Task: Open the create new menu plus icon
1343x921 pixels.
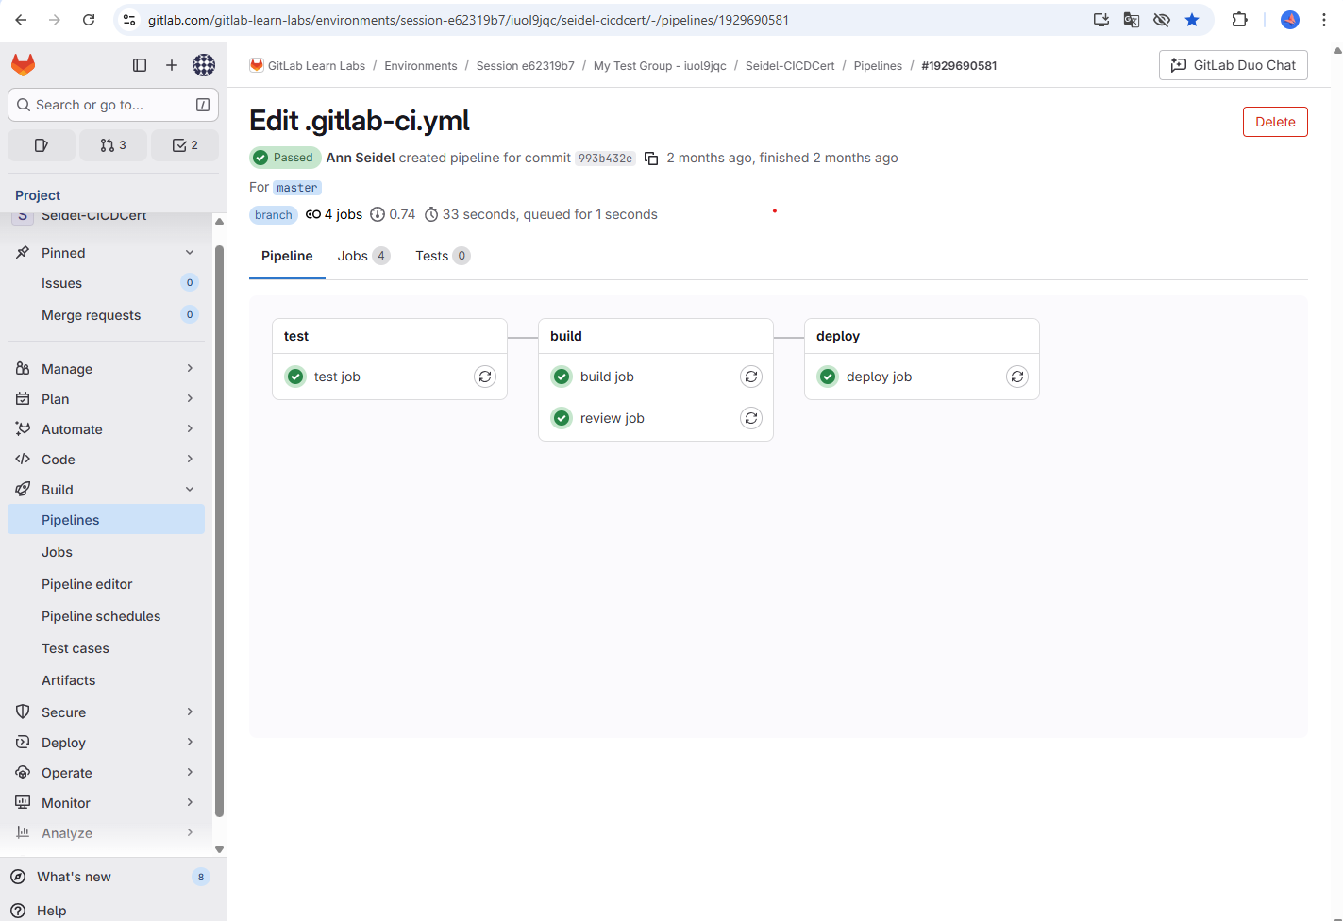Action: (x=172, y=64)
